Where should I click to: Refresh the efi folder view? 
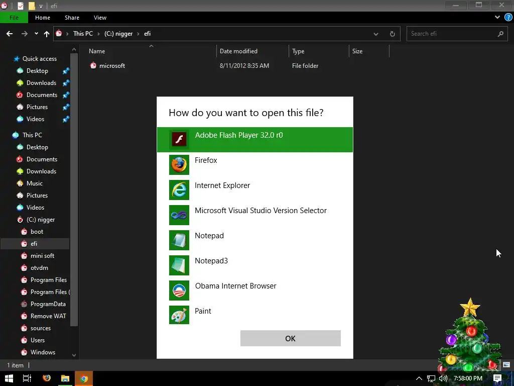pos(392,34)
